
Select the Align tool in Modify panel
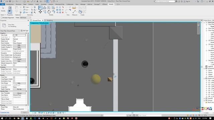(40, 7)
